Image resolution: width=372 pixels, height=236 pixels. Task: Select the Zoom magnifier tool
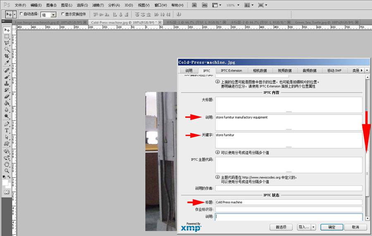[x=7, y=170]
